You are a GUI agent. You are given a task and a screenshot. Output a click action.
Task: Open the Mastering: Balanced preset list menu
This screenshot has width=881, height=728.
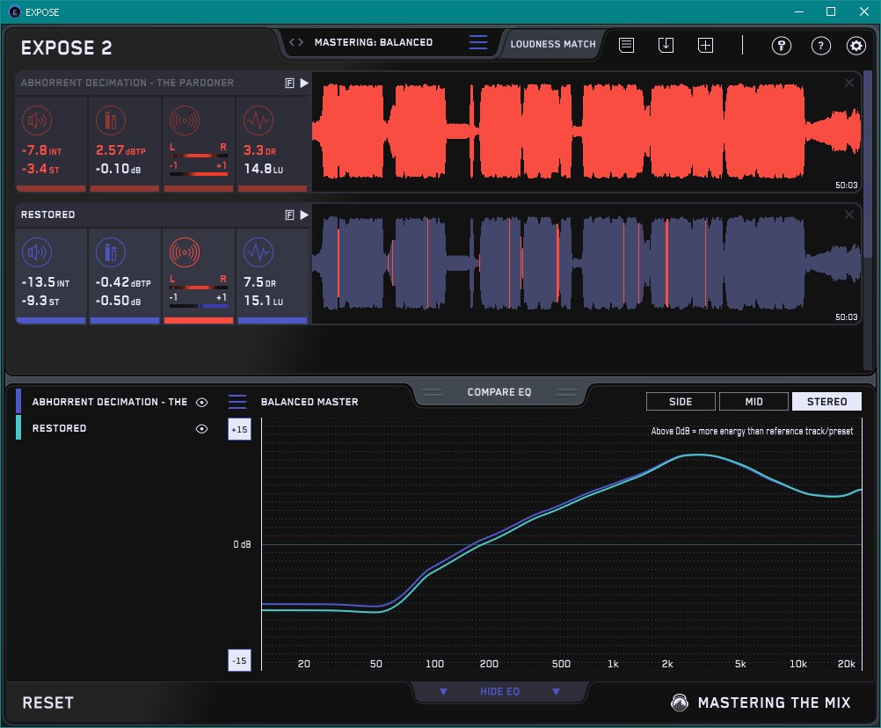477,42
